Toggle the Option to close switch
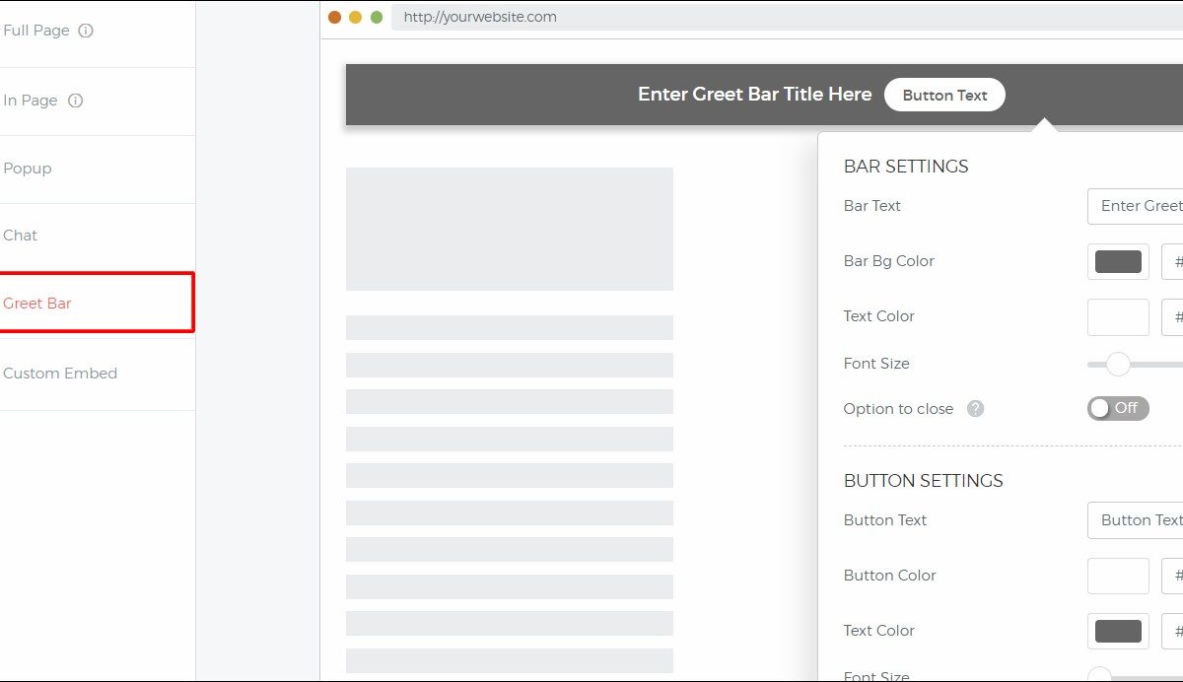Viewport: 1183px width, 682px height. [x=1118, y=408]
